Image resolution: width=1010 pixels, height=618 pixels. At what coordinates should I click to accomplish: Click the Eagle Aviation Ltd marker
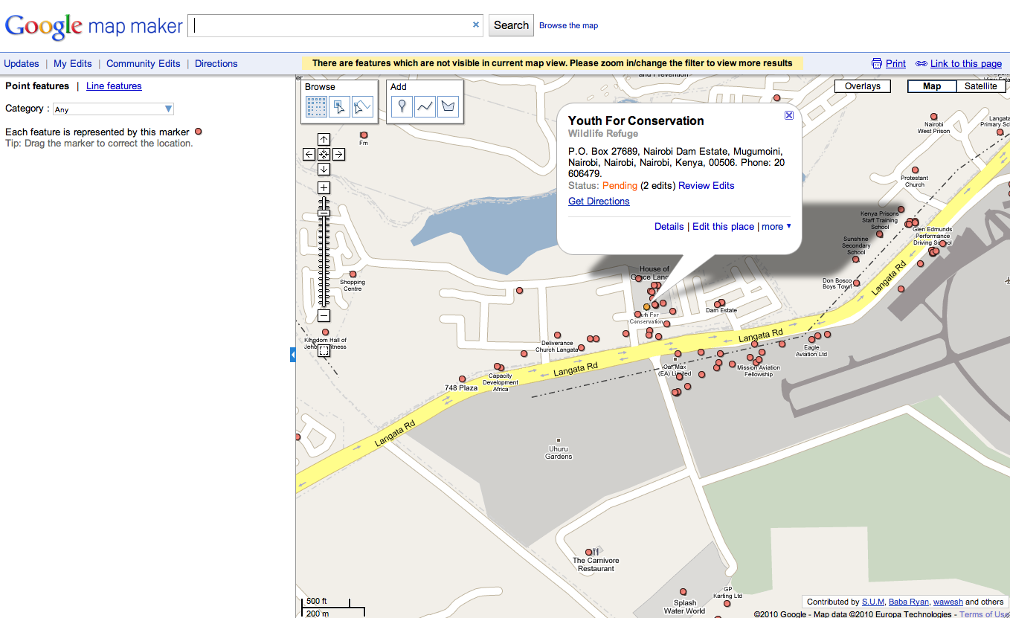(x=810, y=340)
